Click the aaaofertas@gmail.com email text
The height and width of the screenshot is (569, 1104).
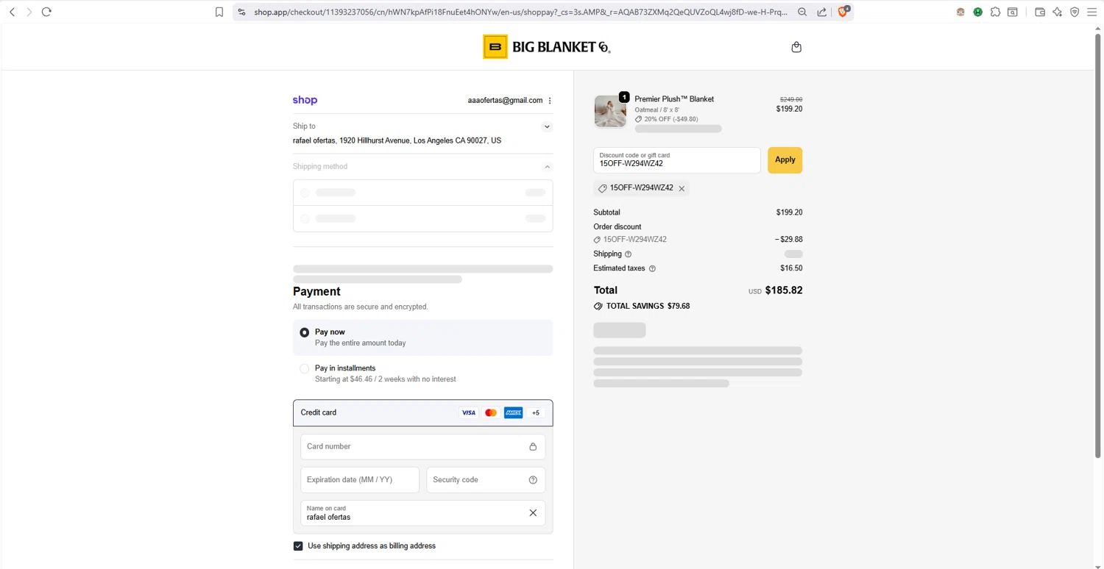(505, 101)
